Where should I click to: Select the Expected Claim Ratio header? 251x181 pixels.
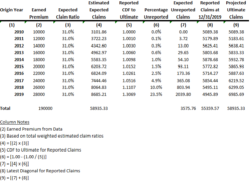68,13
